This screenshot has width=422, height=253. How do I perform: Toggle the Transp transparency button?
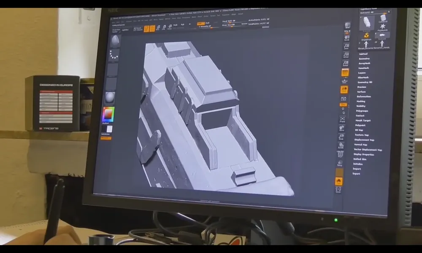tap(339, 163)
